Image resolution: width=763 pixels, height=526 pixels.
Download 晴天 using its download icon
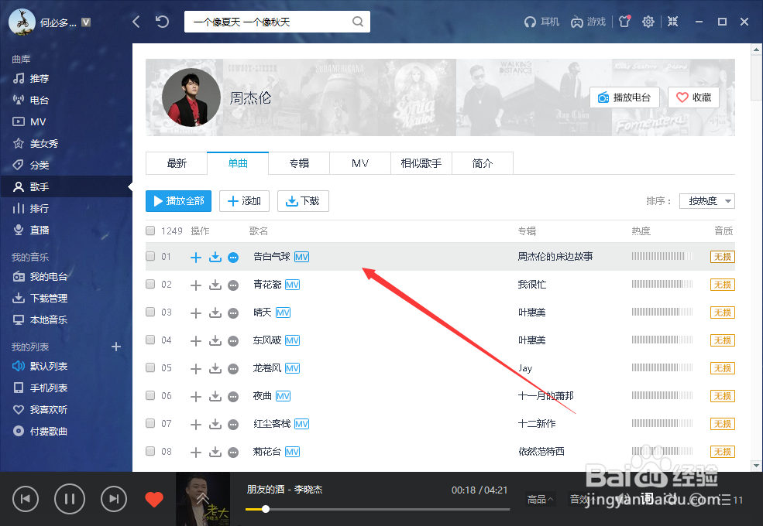pos(215,313)
